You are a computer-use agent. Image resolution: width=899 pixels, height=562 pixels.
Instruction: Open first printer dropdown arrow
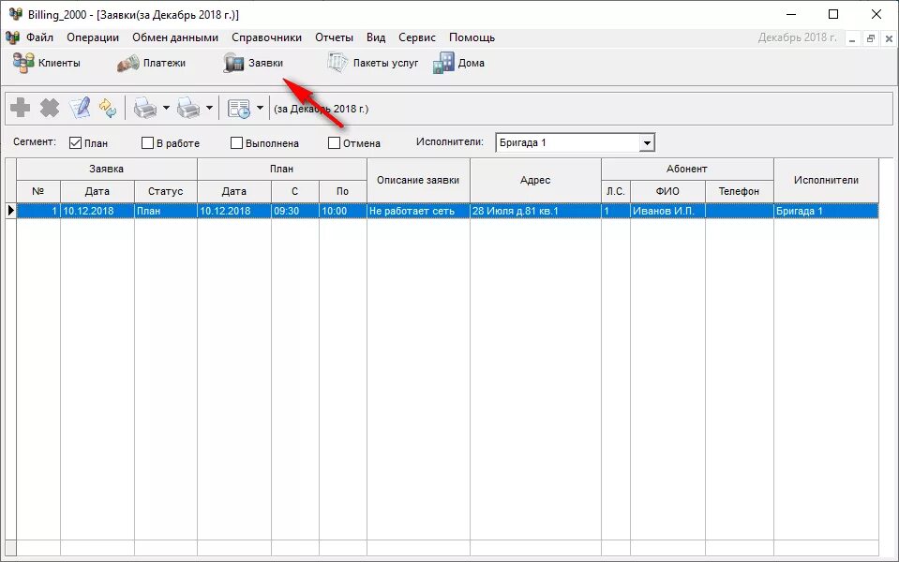pos(166,108)
